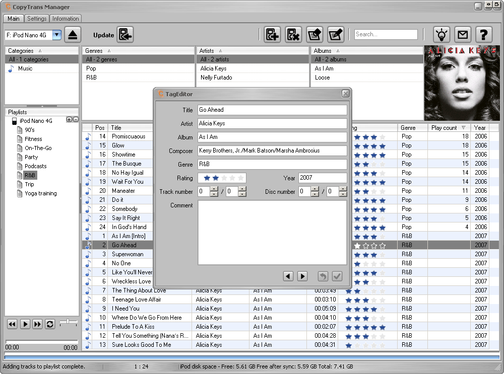Open the iPod device dropdown
Viewport: 504px width, 374px height.
tap(57, 35)
